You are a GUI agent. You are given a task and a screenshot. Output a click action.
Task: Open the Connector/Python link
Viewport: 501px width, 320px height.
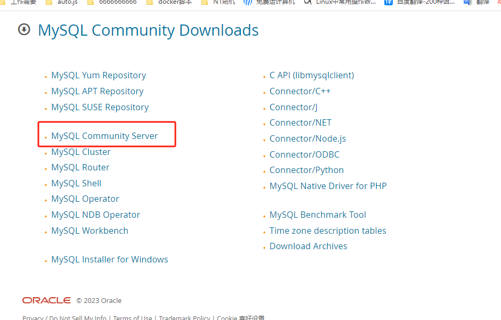(x=306, y=170)
